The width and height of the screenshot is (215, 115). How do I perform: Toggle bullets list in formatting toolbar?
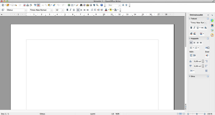(x=95, y=10)
